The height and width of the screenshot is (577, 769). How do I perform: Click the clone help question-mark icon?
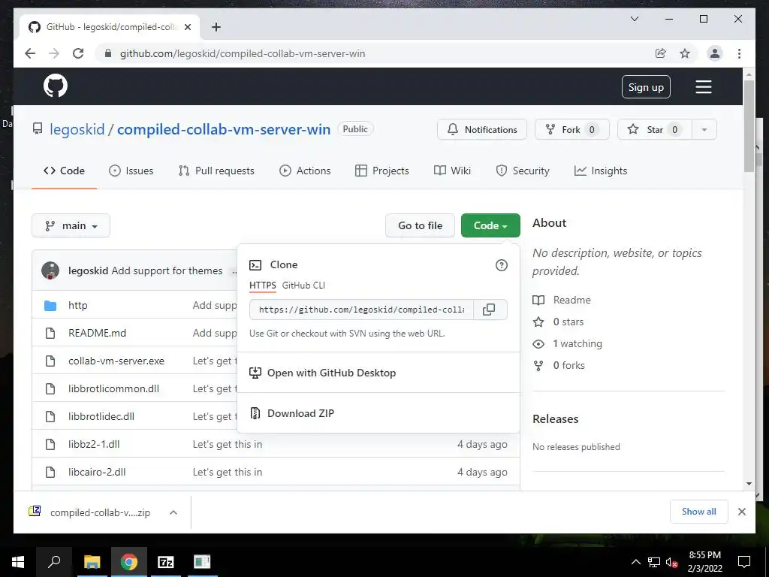pyautogui.click(x=501, y=265)
